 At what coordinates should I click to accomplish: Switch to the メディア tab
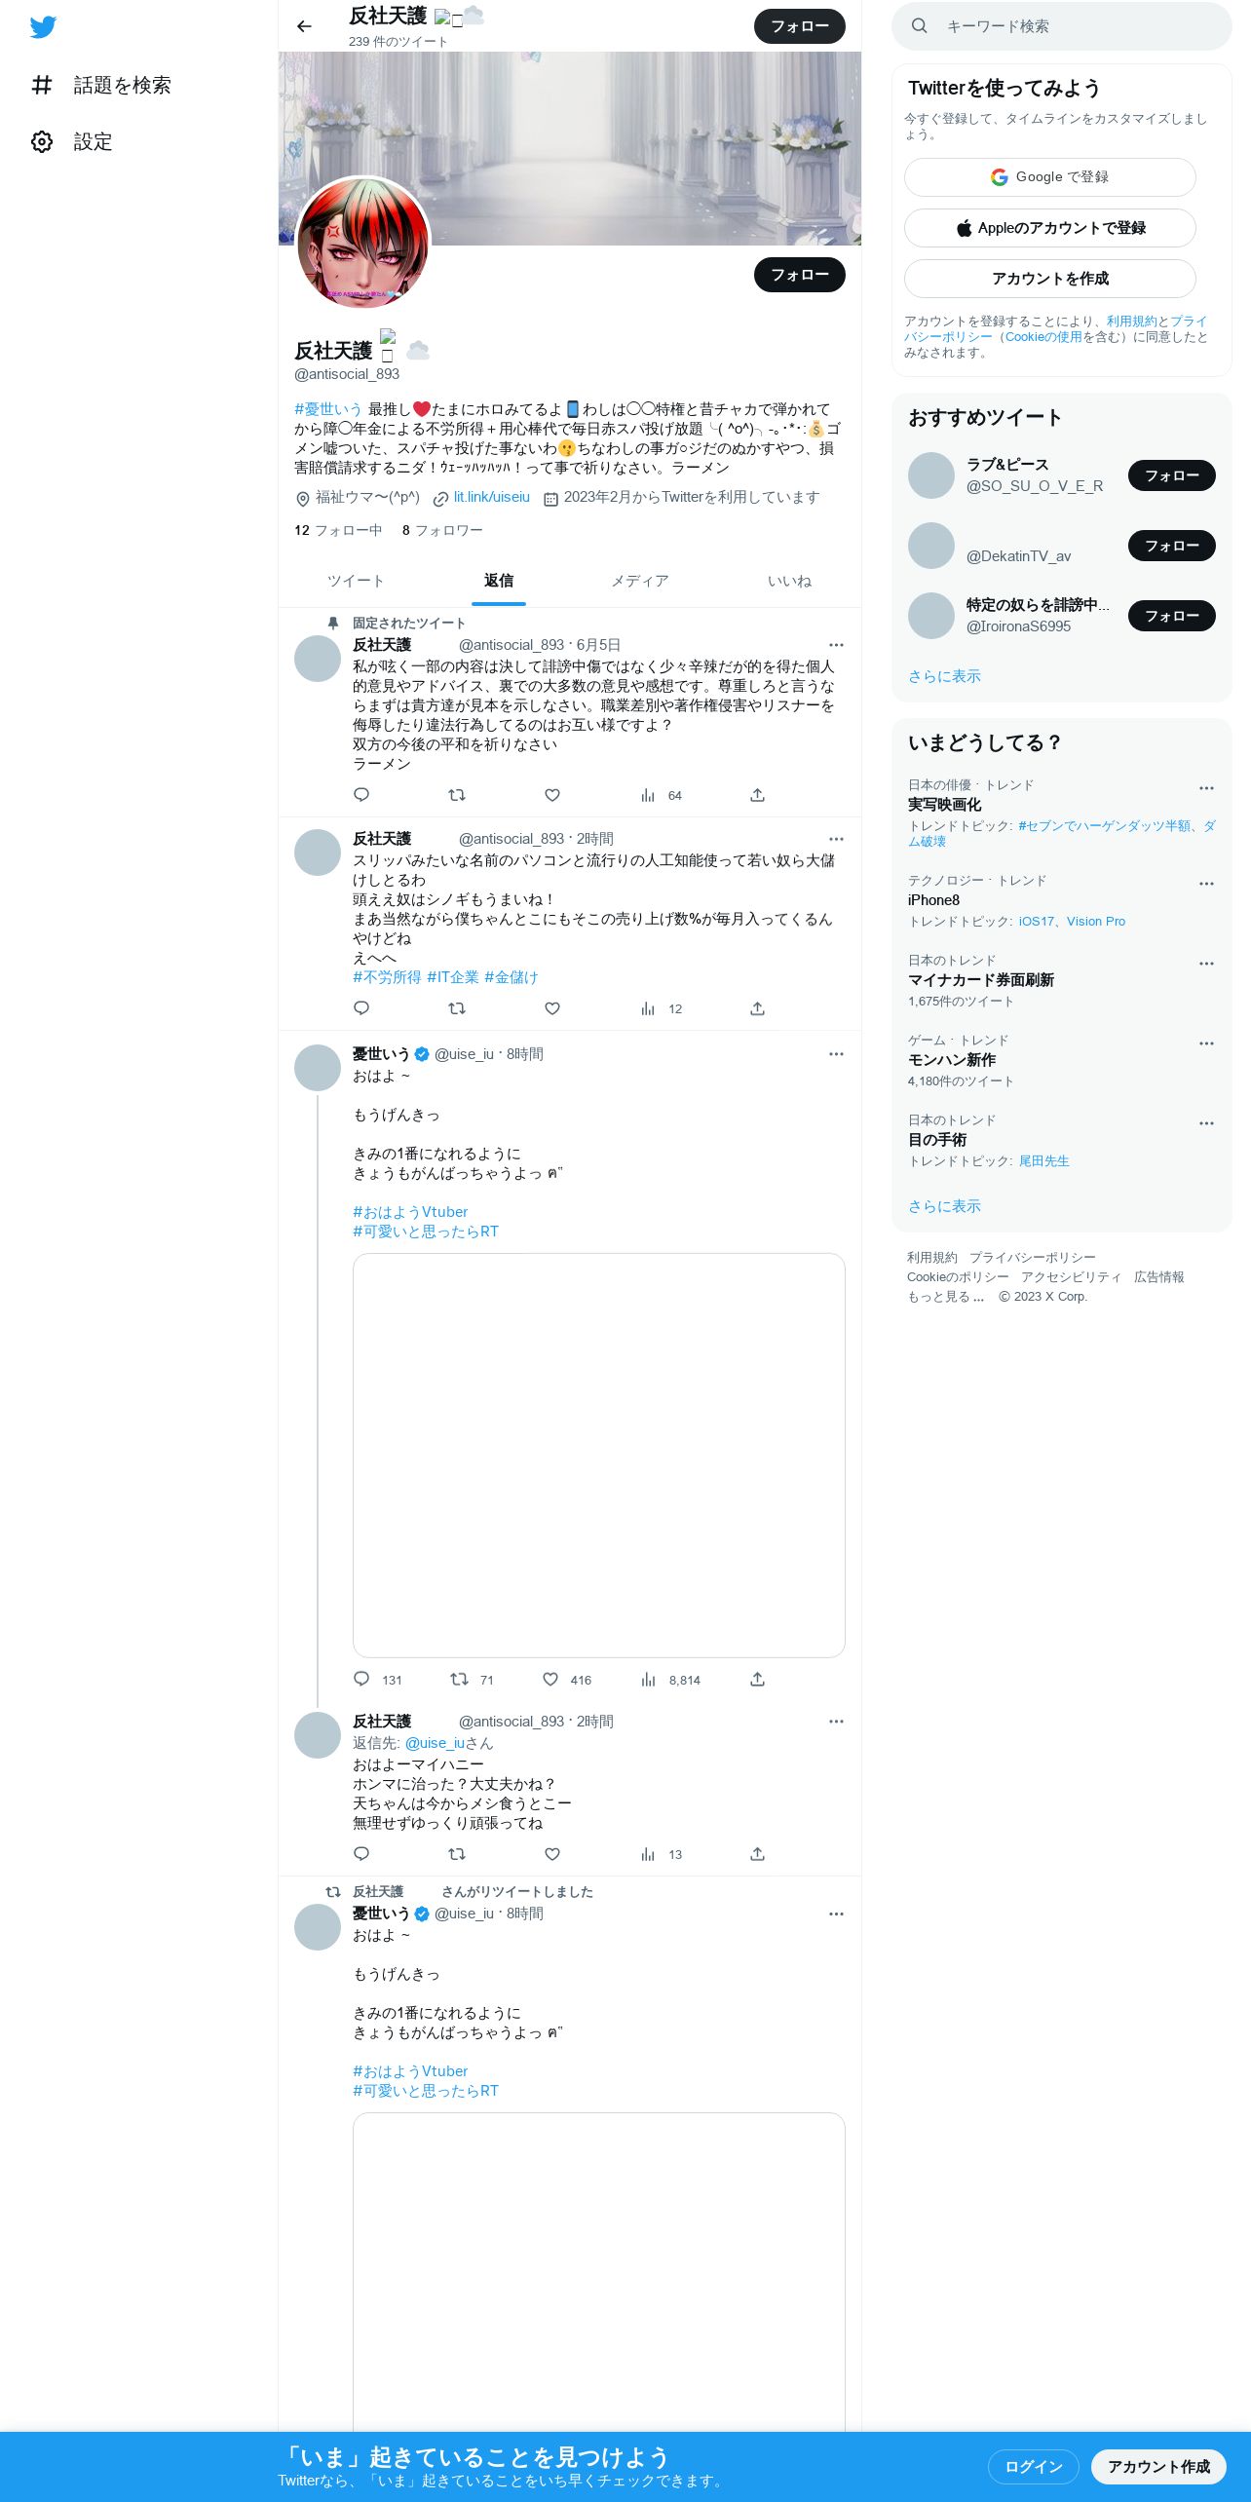(x=640, y=581)
